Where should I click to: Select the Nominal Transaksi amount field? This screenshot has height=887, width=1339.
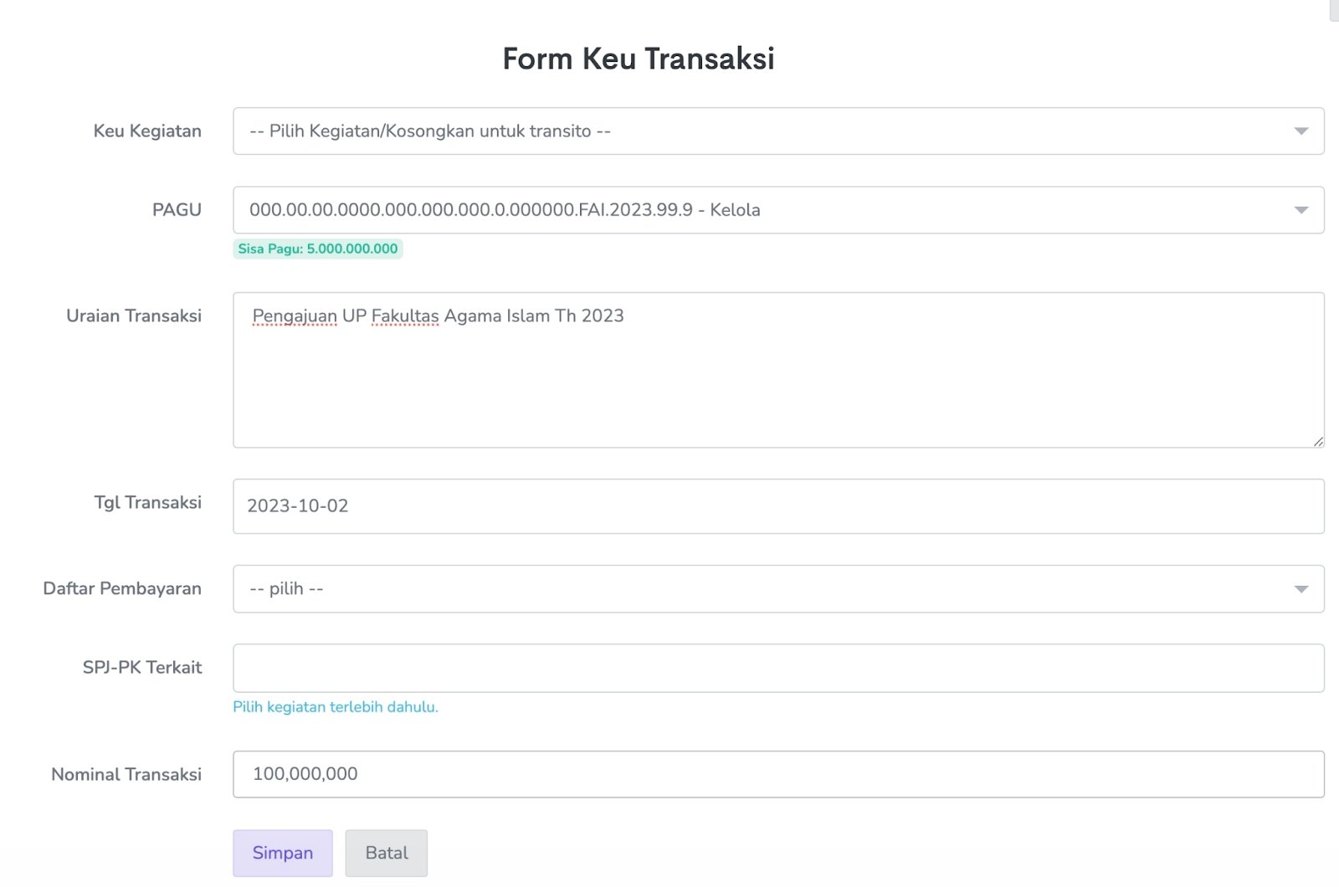pos(777,774)
